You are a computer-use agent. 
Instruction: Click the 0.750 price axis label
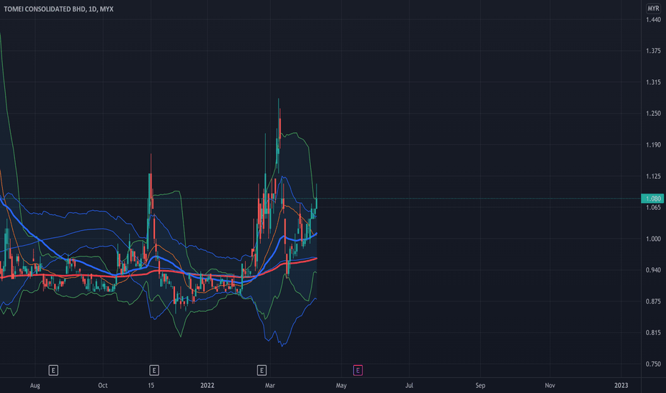tap(653, 364)
